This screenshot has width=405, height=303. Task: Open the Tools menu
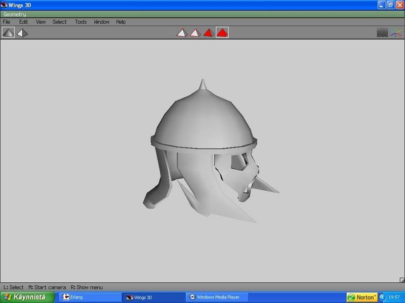click(x=80, y=22)
